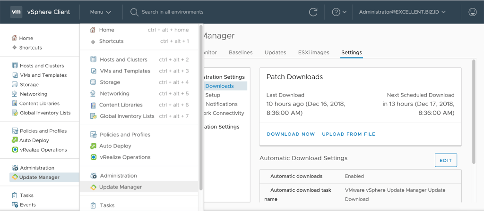This screenshot has width=484, height=211.
Task: Click Global Inventory Lists icon in sidebar
Action: [x=15, y=113]
